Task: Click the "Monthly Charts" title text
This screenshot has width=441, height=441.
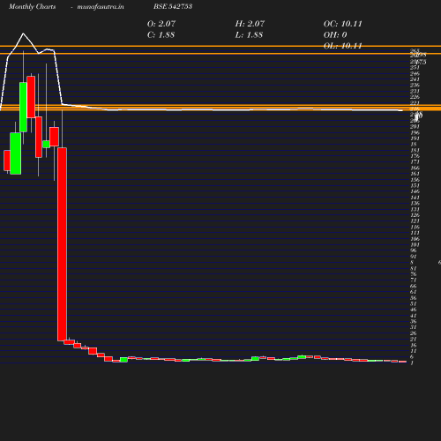Action: click(32, 6)
